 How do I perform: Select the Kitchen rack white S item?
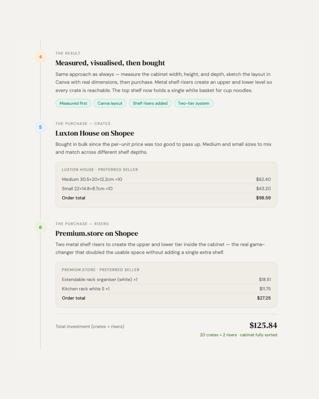click(86, 289)
